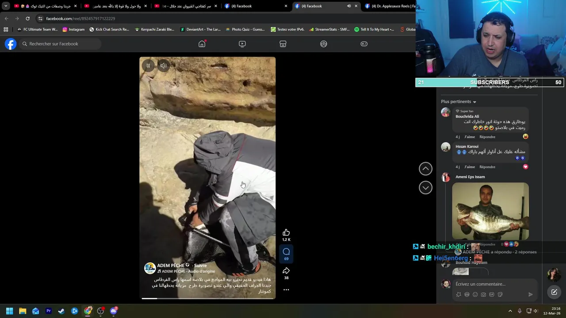Open the Facebook Video tab icon

tap(242, 44)
